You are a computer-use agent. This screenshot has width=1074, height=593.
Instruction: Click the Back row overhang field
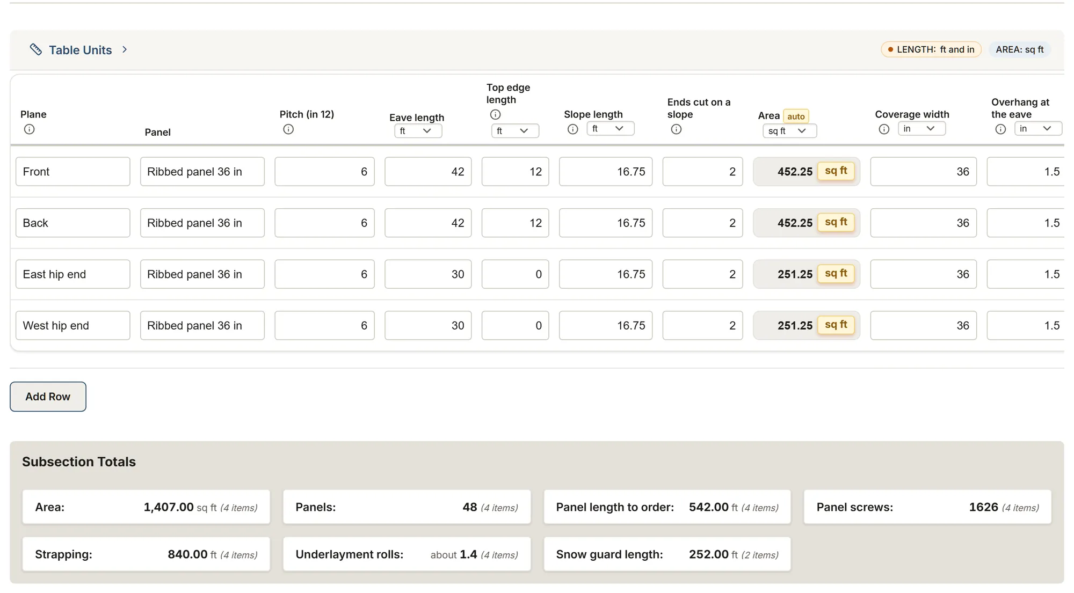point(1026,223)
